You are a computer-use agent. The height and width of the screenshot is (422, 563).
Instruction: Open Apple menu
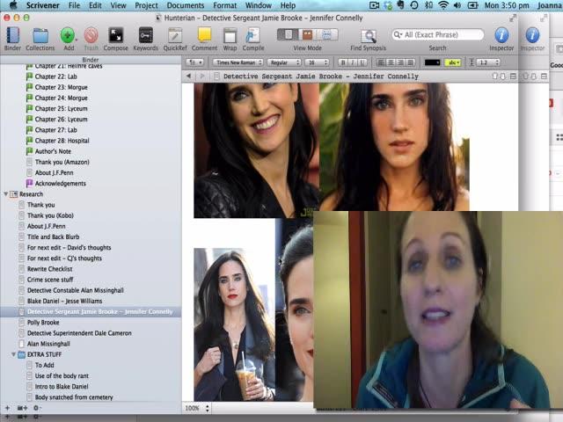[13, 5]
